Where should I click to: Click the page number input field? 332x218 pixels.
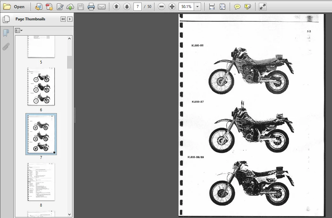pos(138,7)
